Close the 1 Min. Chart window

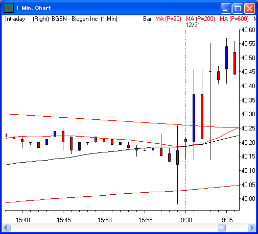click(x=249, y=8)
